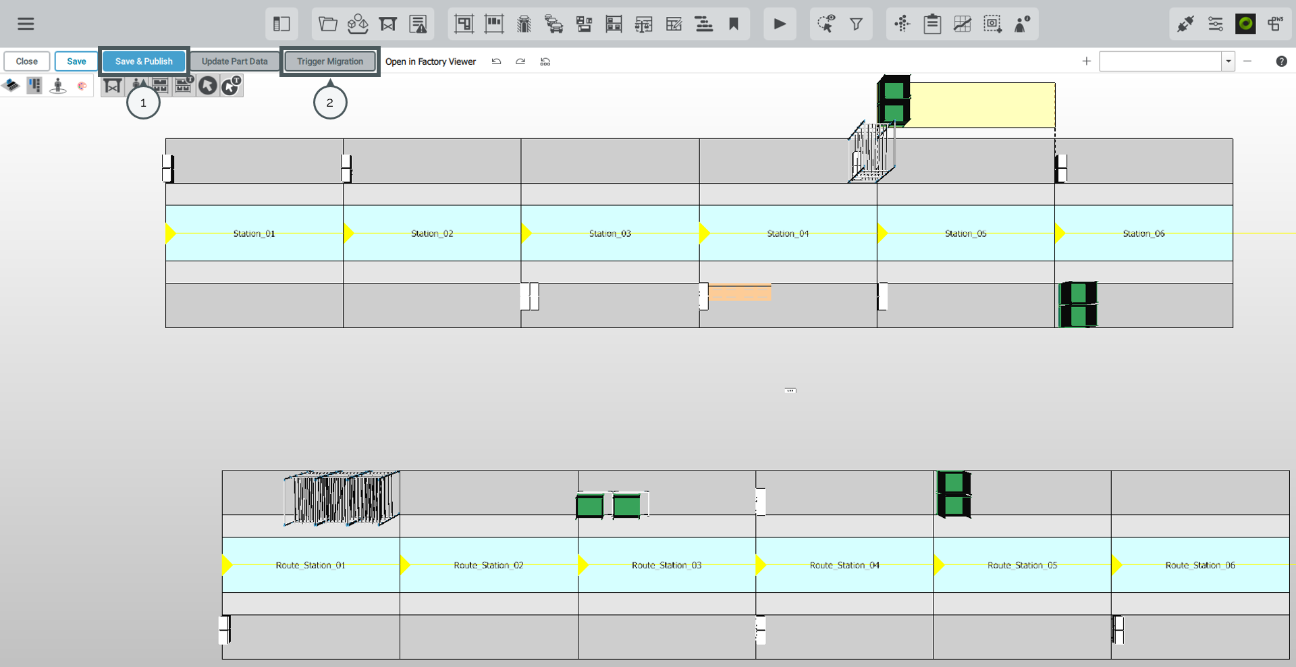
Task: Click the Save & Publish button
Action: click(144, 61)
